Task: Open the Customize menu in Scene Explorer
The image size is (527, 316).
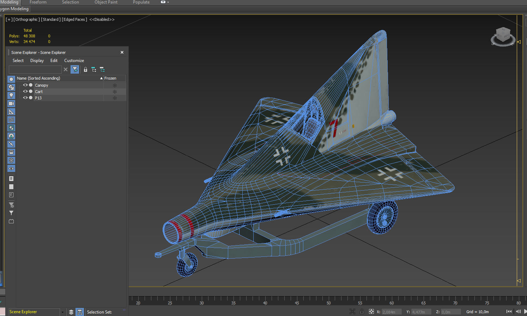Action: [x=74, y=61]
